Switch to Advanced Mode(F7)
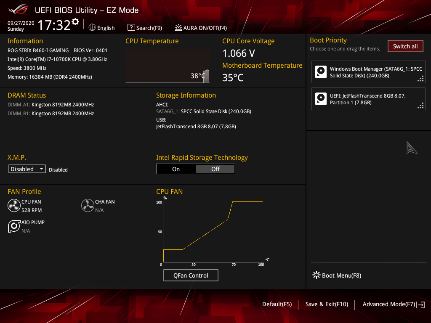This screenshot has height=323, width=431. tap(394, 304)
